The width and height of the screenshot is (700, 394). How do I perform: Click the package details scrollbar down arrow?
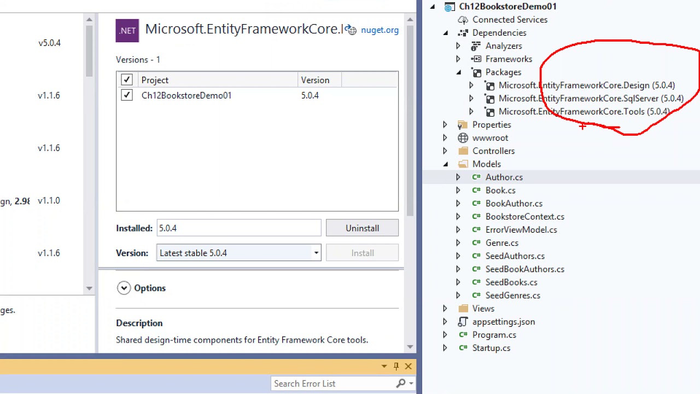410,347
